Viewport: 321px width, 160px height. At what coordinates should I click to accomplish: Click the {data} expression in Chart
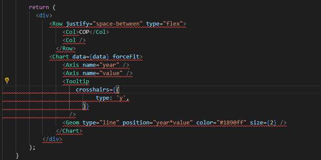click(99, 57)
